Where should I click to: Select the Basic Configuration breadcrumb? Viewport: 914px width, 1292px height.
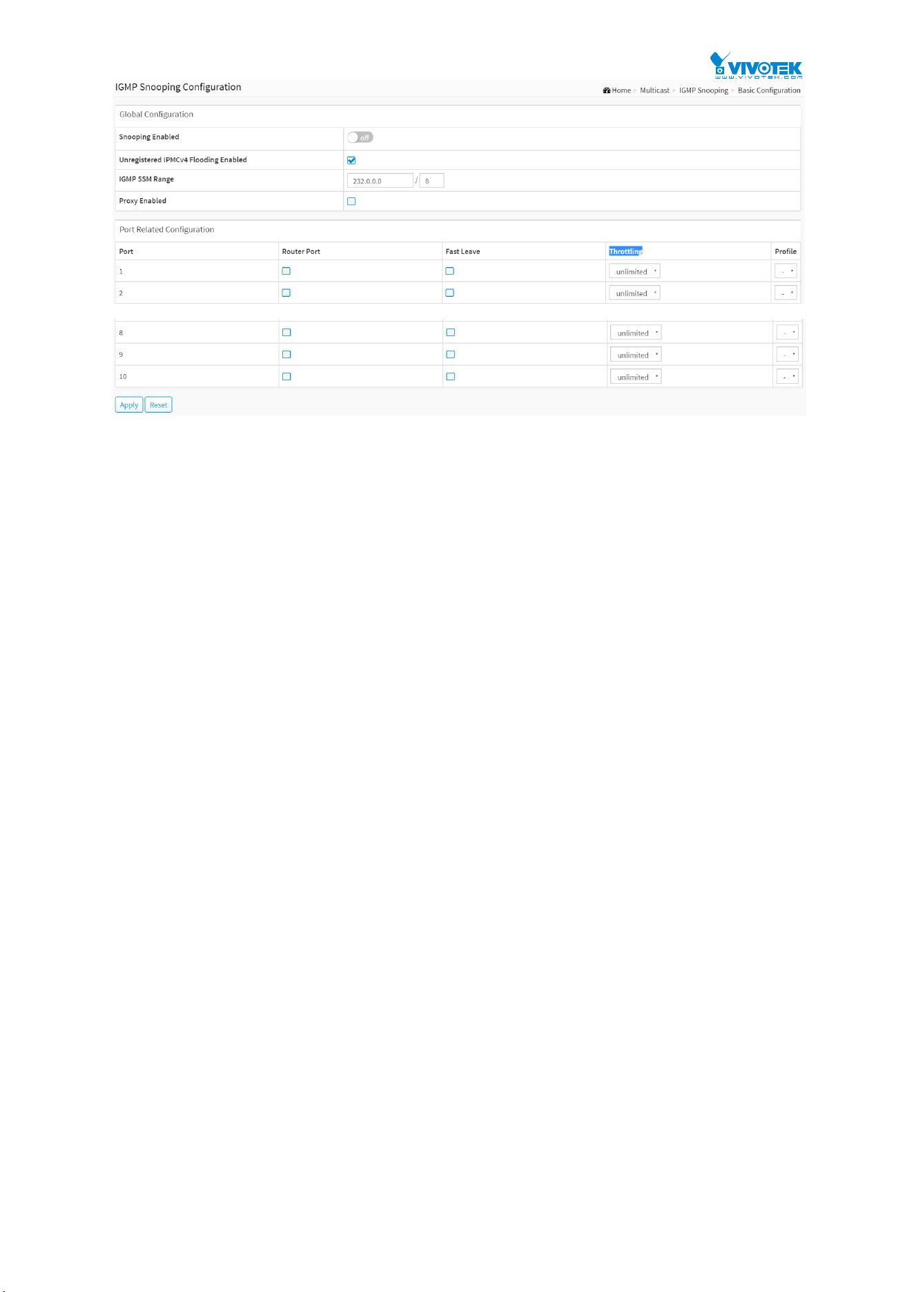coord(769,90)
